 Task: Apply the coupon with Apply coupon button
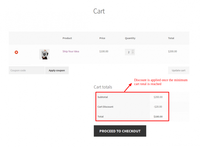coord(57,70)
